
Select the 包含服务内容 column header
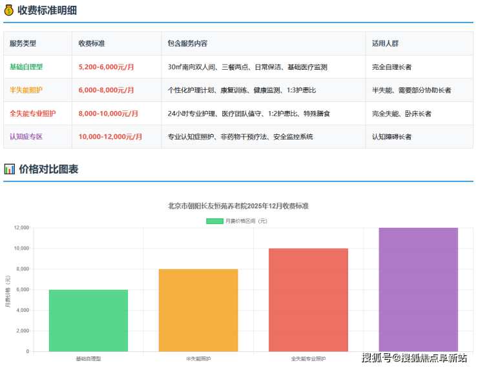187,44
